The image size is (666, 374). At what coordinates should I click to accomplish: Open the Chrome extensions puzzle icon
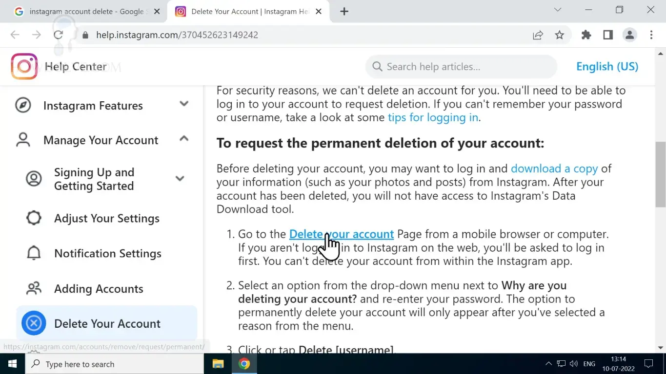(x=586, y=35)
